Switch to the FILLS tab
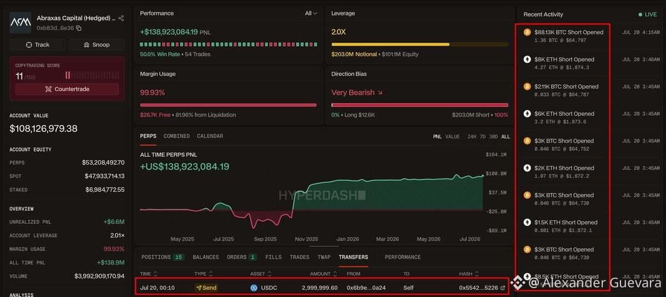The width and height of the screenshot is (666, 297). click(x=274, y=257)
